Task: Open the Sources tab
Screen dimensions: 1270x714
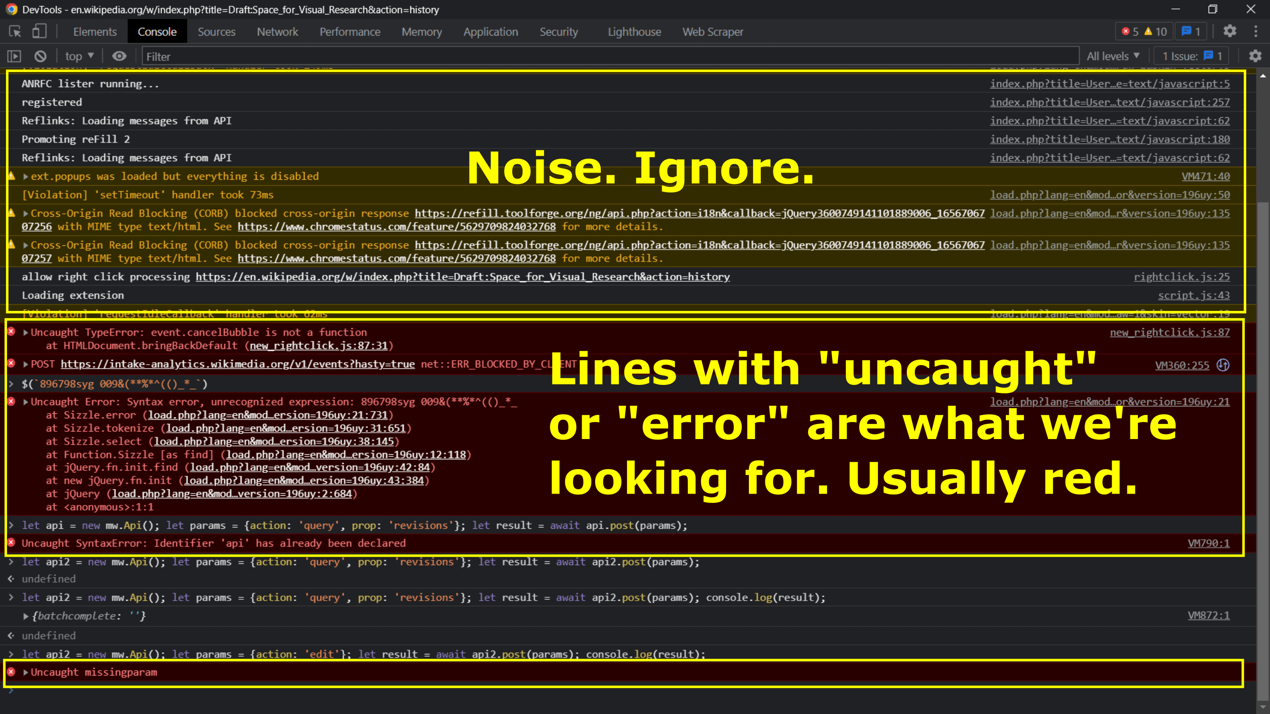Action: click(216, 32)
